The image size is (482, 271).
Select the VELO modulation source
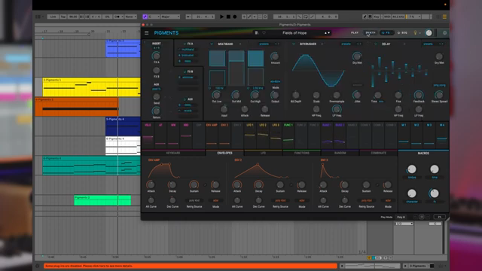[148, 135]
